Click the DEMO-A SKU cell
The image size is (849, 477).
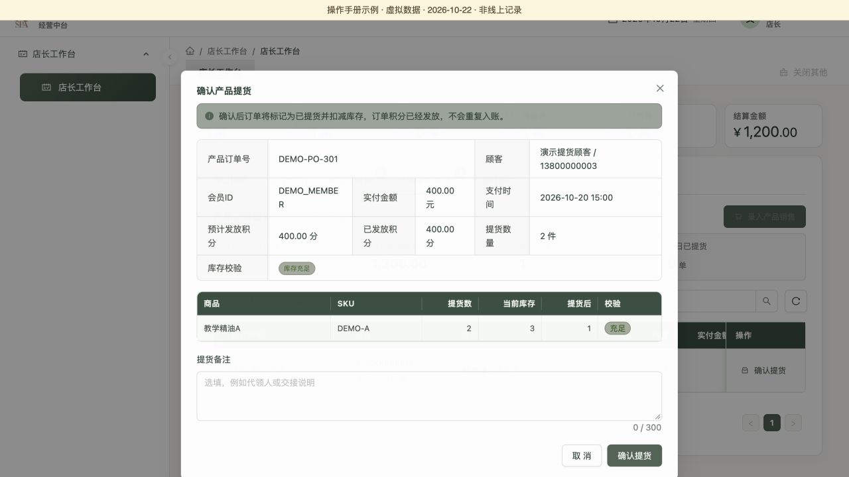click(376, 329)
